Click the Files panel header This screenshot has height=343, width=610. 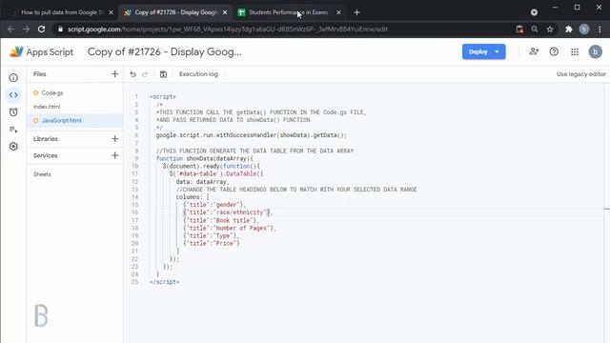click(40, 74)
